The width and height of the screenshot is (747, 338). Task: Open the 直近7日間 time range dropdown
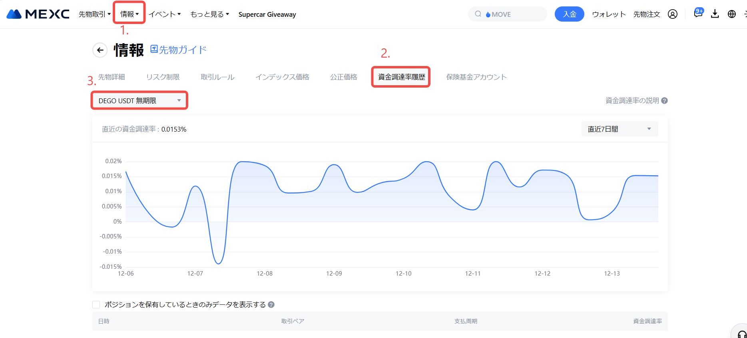619,129
